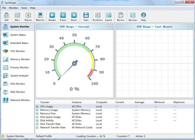Click the status bar System Monitor icon
The height and width of the screenshot is (140, 195).
click(x=3, y=136)
